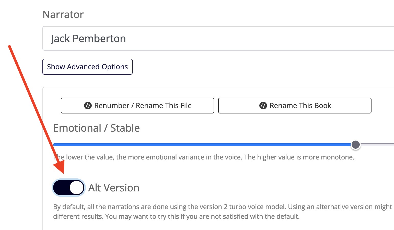Click the slider description about emotional variance
Screen dimensions: 394x230
pos(204,157)
